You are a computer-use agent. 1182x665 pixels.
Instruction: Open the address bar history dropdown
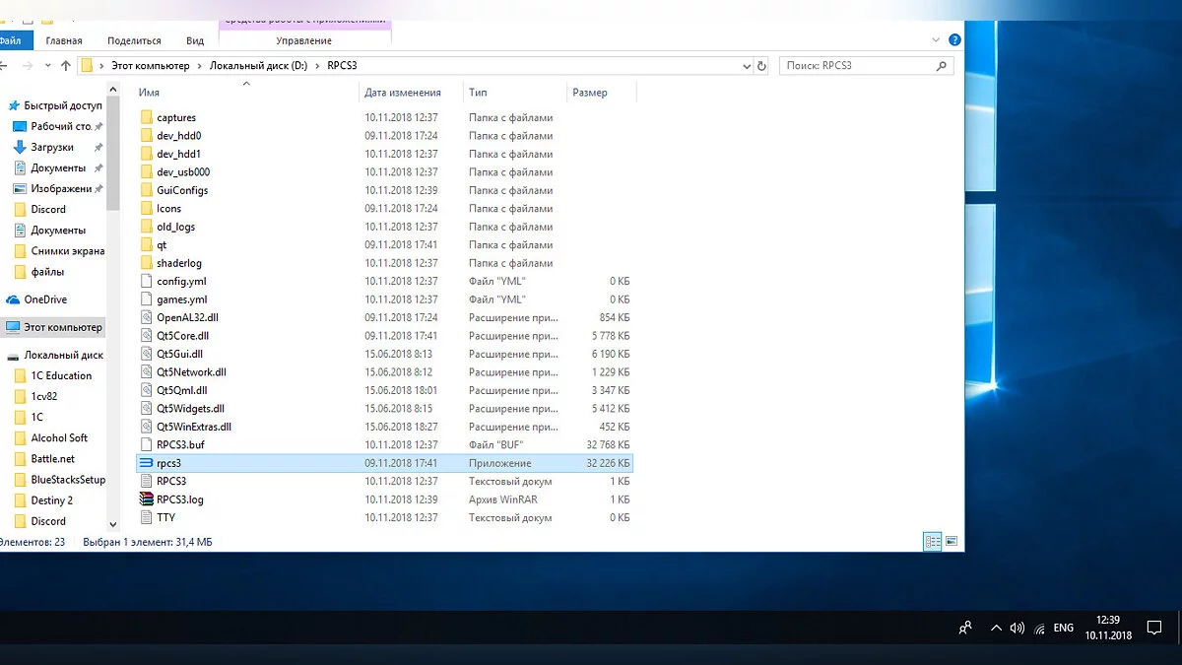click(746, 66)
